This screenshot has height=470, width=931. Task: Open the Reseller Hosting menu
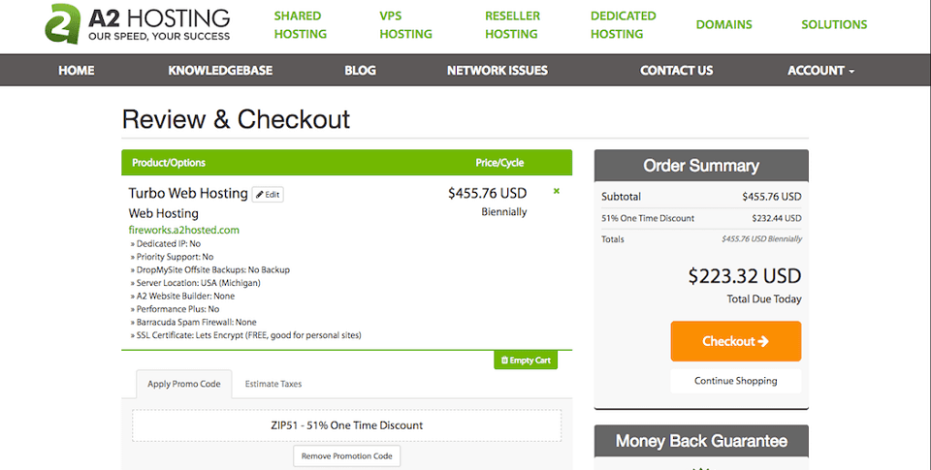click(x=512, y=25)
